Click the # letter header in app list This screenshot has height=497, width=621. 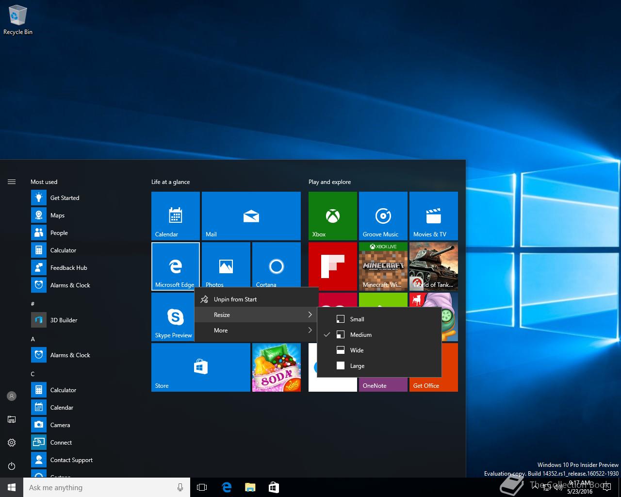click(x=33, y=304)
